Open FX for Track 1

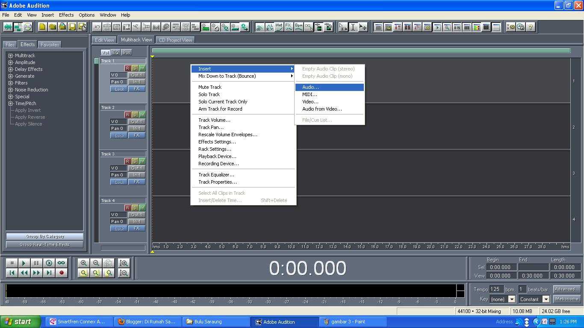tap(137, 89)
